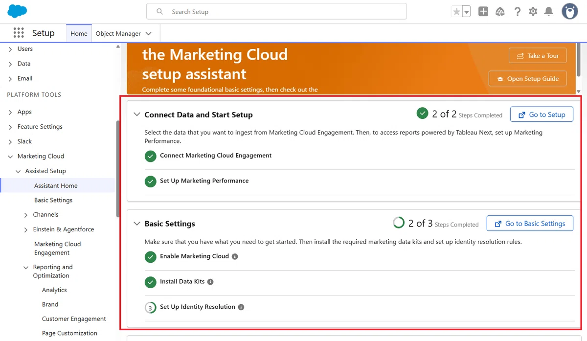Click the sidebar vertical scrollbar thumb

(x=117, y=168)
